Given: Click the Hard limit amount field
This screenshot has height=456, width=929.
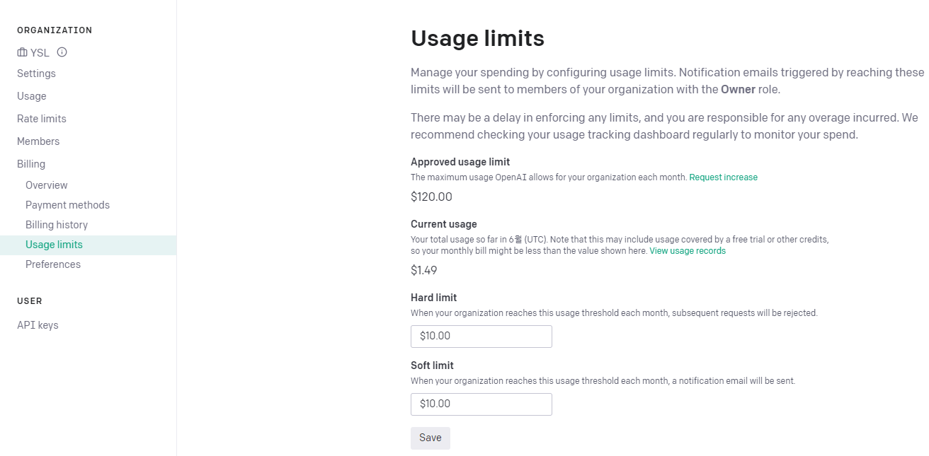Looking at the screenshot, I should point(481,337).
